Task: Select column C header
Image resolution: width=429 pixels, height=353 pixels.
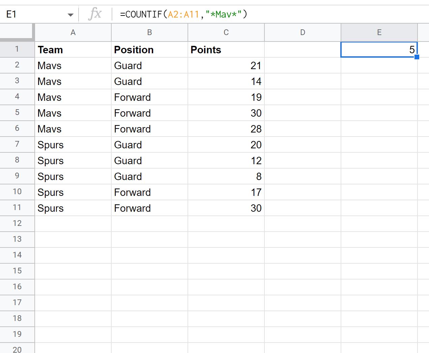Action: click(226, 32)
